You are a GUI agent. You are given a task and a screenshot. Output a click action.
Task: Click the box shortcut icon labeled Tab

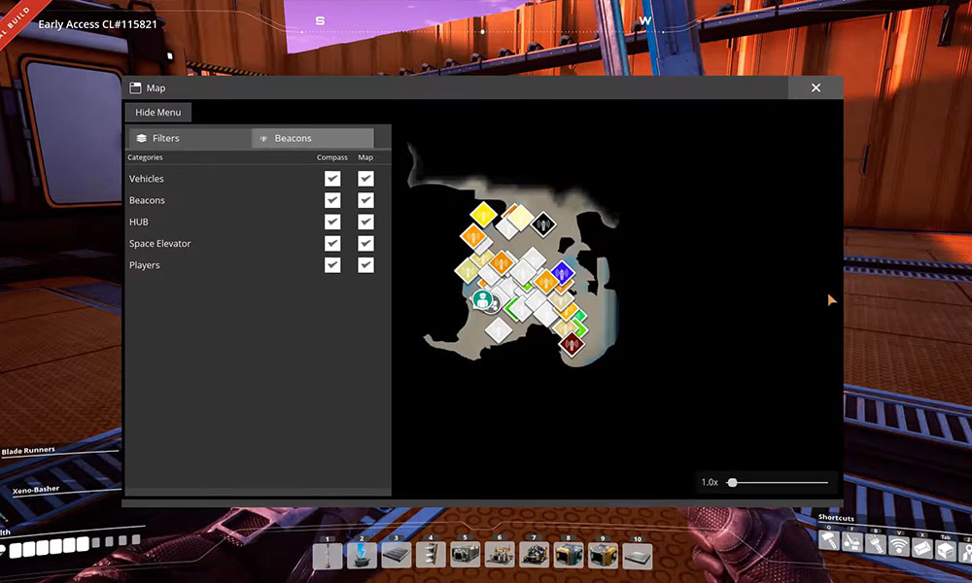(946, 550)
